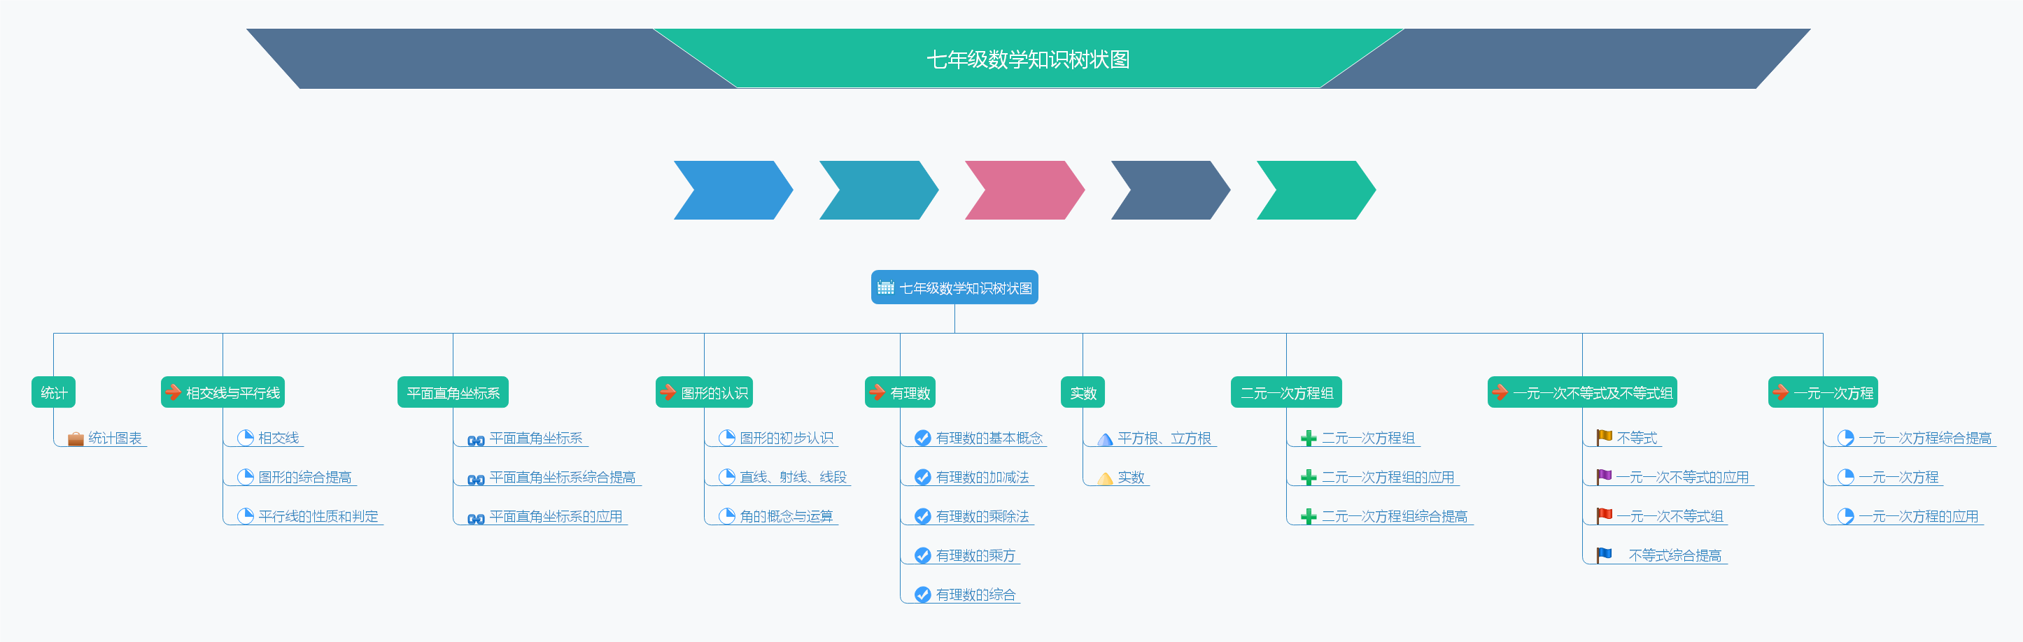Click the briefcase icon beside 统计图表

[76, 438]
